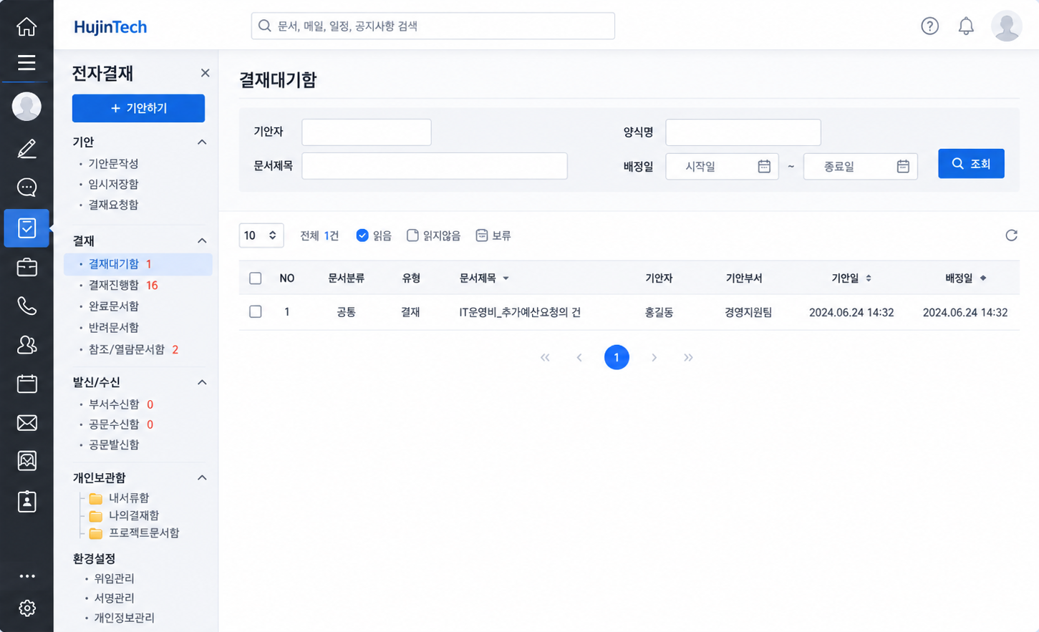Sort by 문서제목 column arrow
This screenshot has width=1039, height=632.
point(506,278)
